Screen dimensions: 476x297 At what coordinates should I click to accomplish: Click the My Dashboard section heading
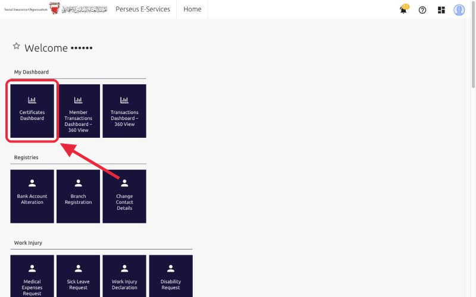point(32,72)
